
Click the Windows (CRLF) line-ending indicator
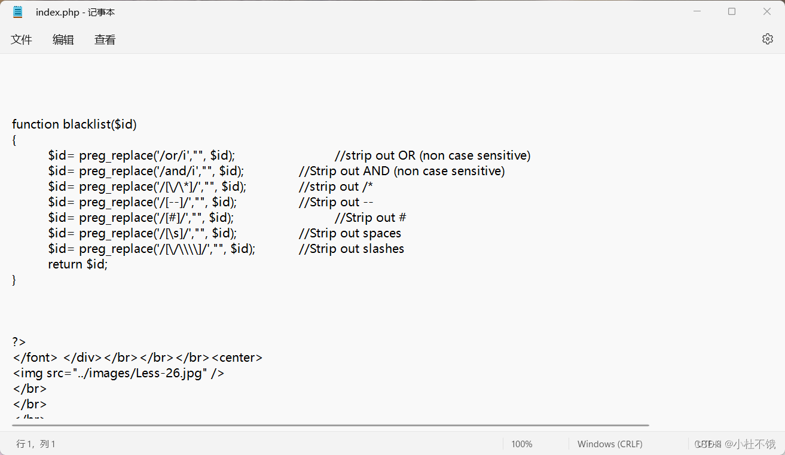[x=609, y=444]
